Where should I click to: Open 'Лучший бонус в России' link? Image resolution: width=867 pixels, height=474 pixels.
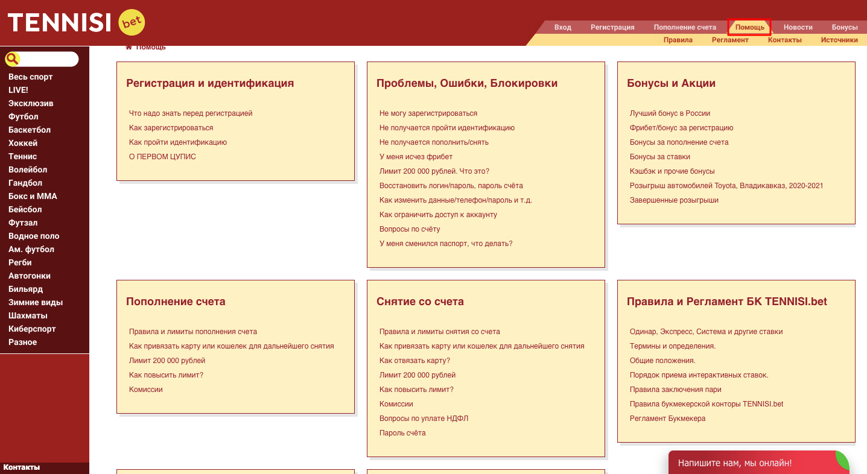click(x=670, y=113)
